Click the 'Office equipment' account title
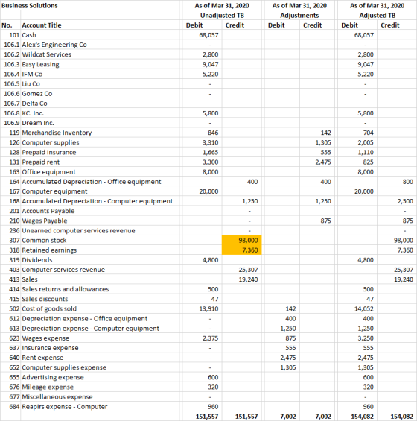Viewport: 417px width, 421px height. 49,172
